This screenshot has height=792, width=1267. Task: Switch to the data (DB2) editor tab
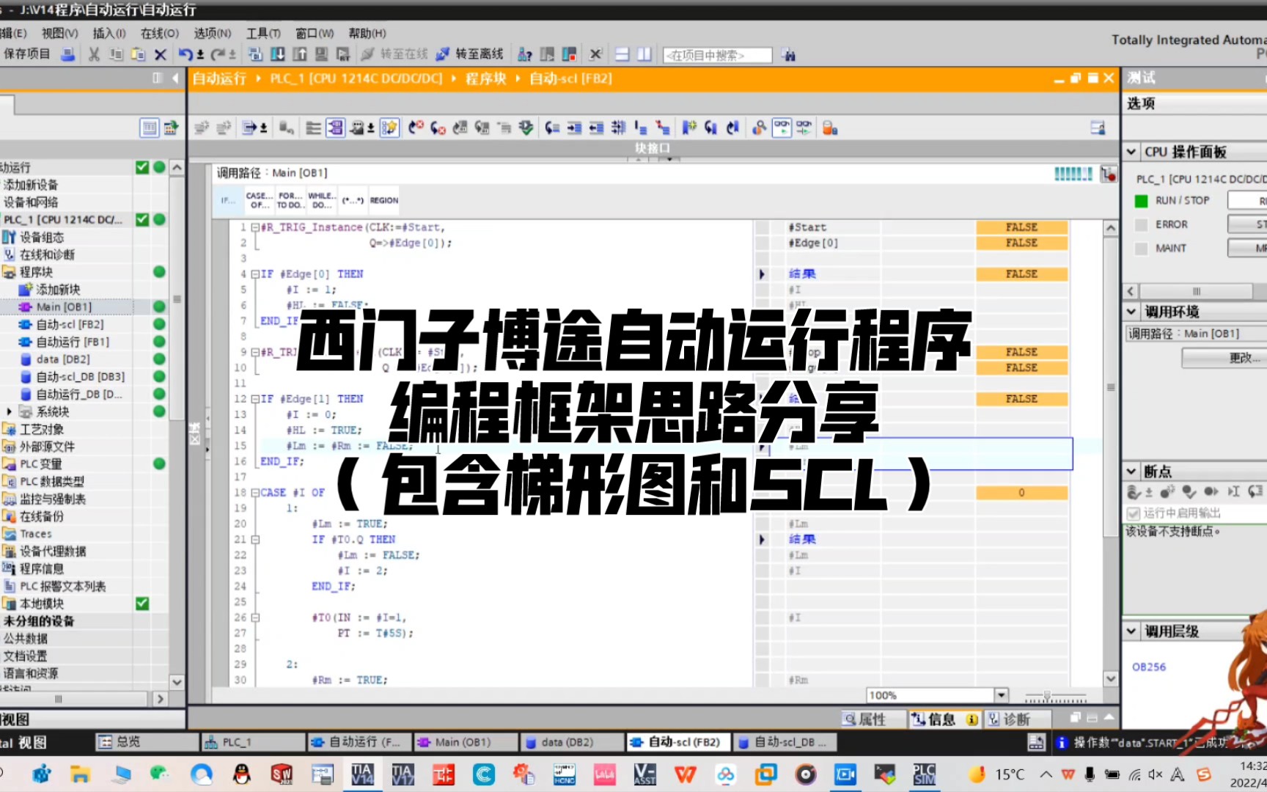[x=573, y=742]
